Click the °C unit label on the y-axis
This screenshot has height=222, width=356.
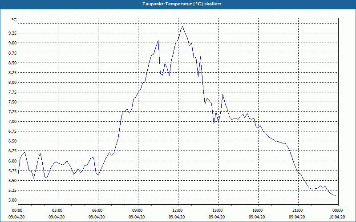(x=14, y=20)
